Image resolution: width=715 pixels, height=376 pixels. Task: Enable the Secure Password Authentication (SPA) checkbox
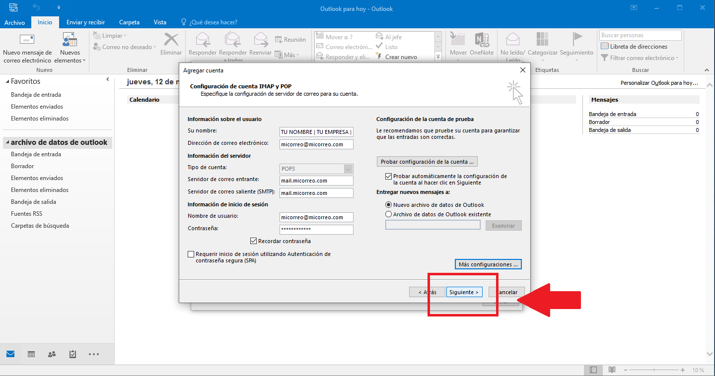click(x=191, y=254)
